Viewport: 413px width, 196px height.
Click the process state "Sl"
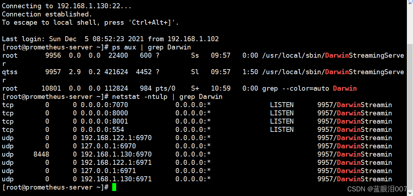[195, 72]
